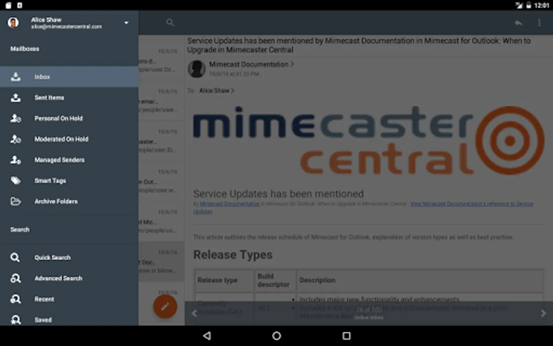Viewport: 553px width, 346px height.
Task: Select Personal On Hold label
Action: [x=58, y=118]
